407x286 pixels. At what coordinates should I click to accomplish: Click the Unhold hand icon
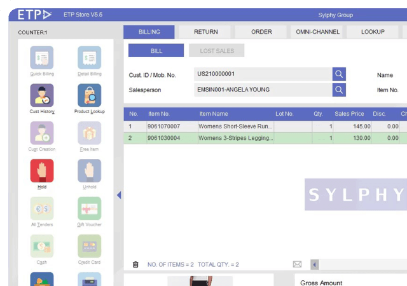89,170
